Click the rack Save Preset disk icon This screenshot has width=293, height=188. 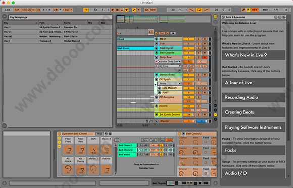click(x=111, y=134)
